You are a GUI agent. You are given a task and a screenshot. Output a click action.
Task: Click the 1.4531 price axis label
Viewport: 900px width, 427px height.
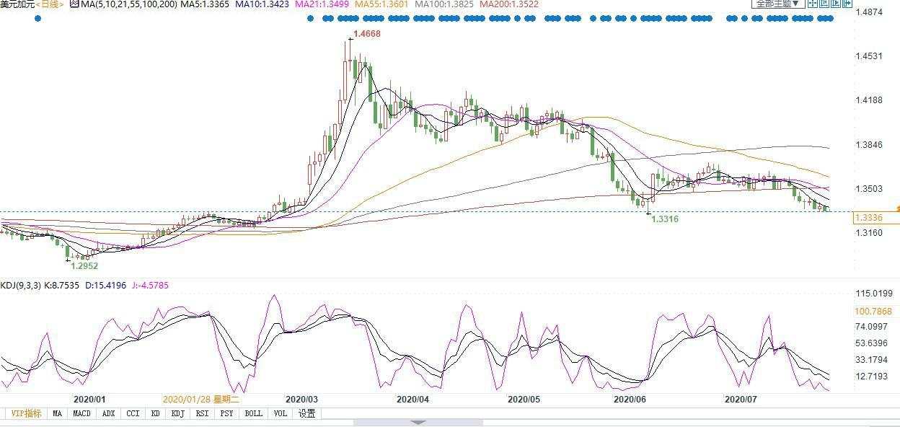click(x=868, y=56)
